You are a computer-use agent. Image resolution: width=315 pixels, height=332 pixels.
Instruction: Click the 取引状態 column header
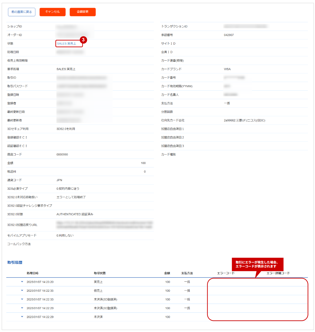(x=100, y=273)
